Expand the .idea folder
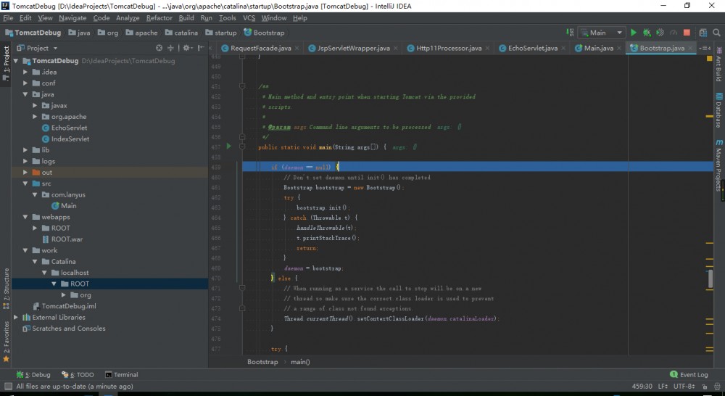 [x=25, y=73]
